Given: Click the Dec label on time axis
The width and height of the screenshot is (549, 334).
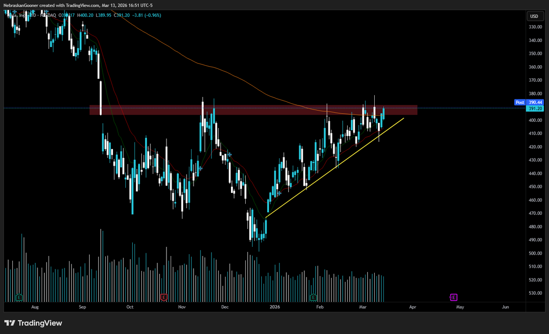Looking at the screenshot, I should point(225,308).
